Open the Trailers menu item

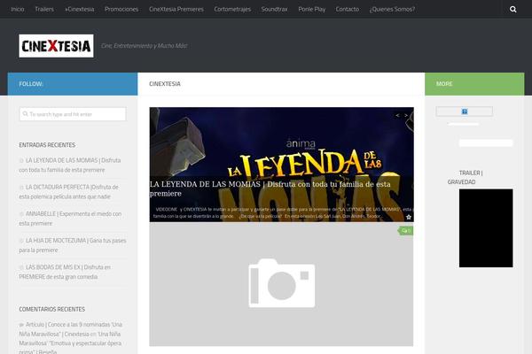[x=44, y=9]
